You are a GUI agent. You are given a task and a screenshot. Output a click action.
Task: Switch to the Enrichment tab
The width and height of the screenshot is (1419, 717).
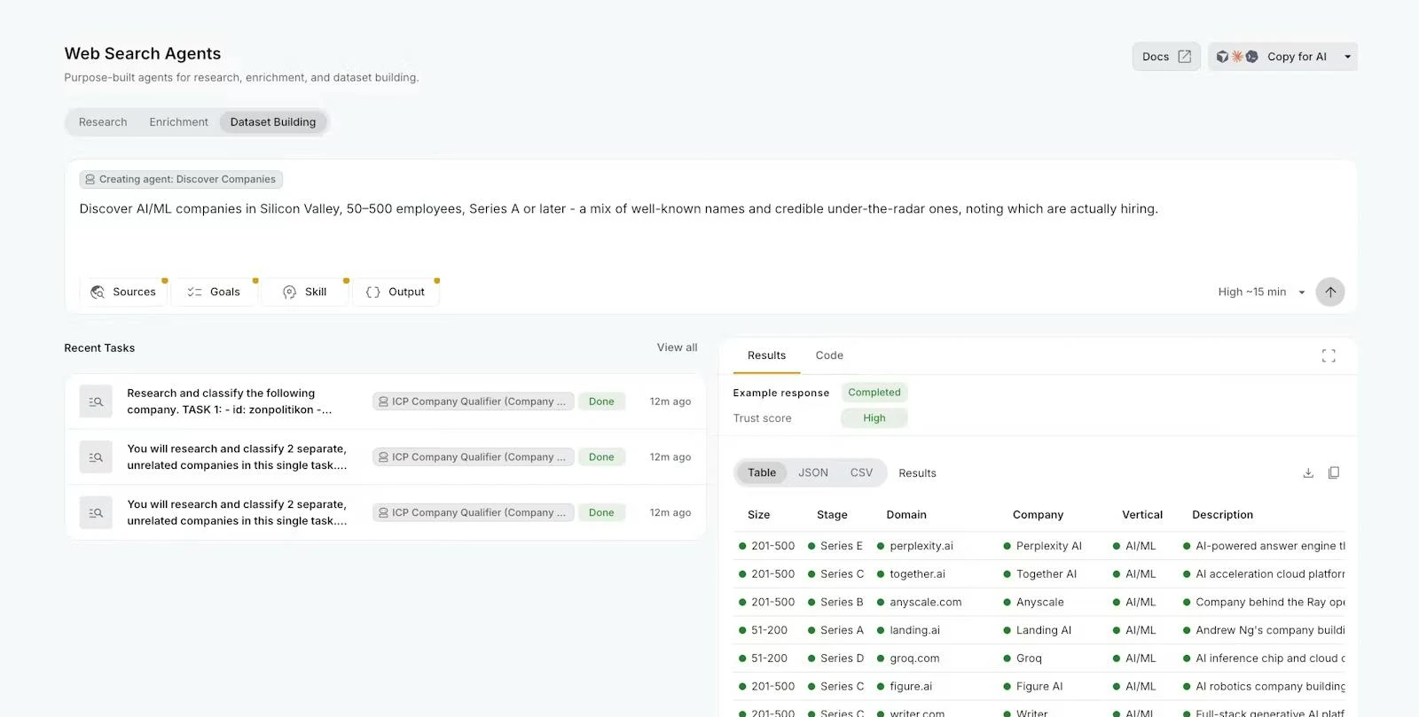(x=178, y=122)
